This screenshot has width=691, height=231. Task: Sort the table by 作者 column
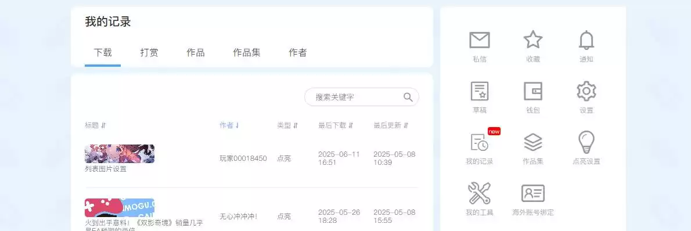[229, 125]
